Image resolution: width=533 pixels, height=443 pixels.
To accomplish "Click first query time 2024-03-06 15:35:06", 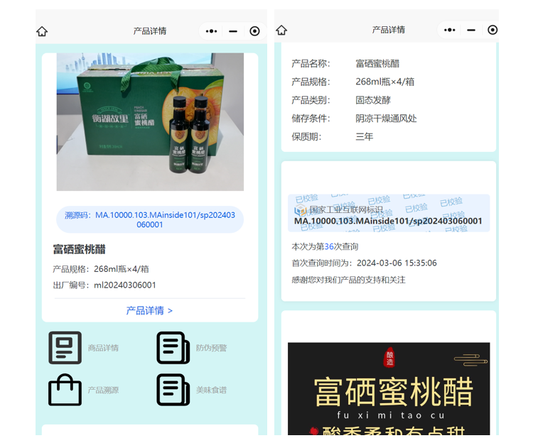I will 397,263.
